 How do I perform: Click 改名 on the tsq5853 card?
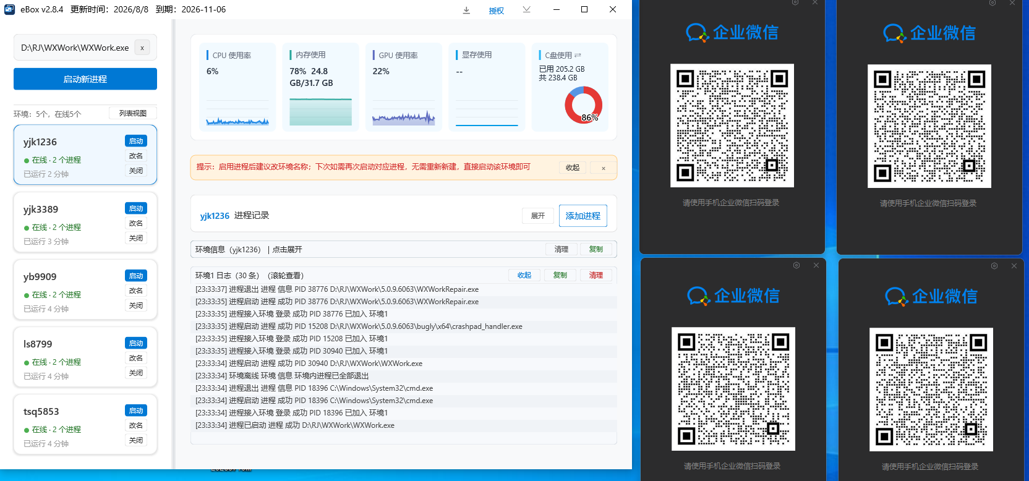pos(136,425)
